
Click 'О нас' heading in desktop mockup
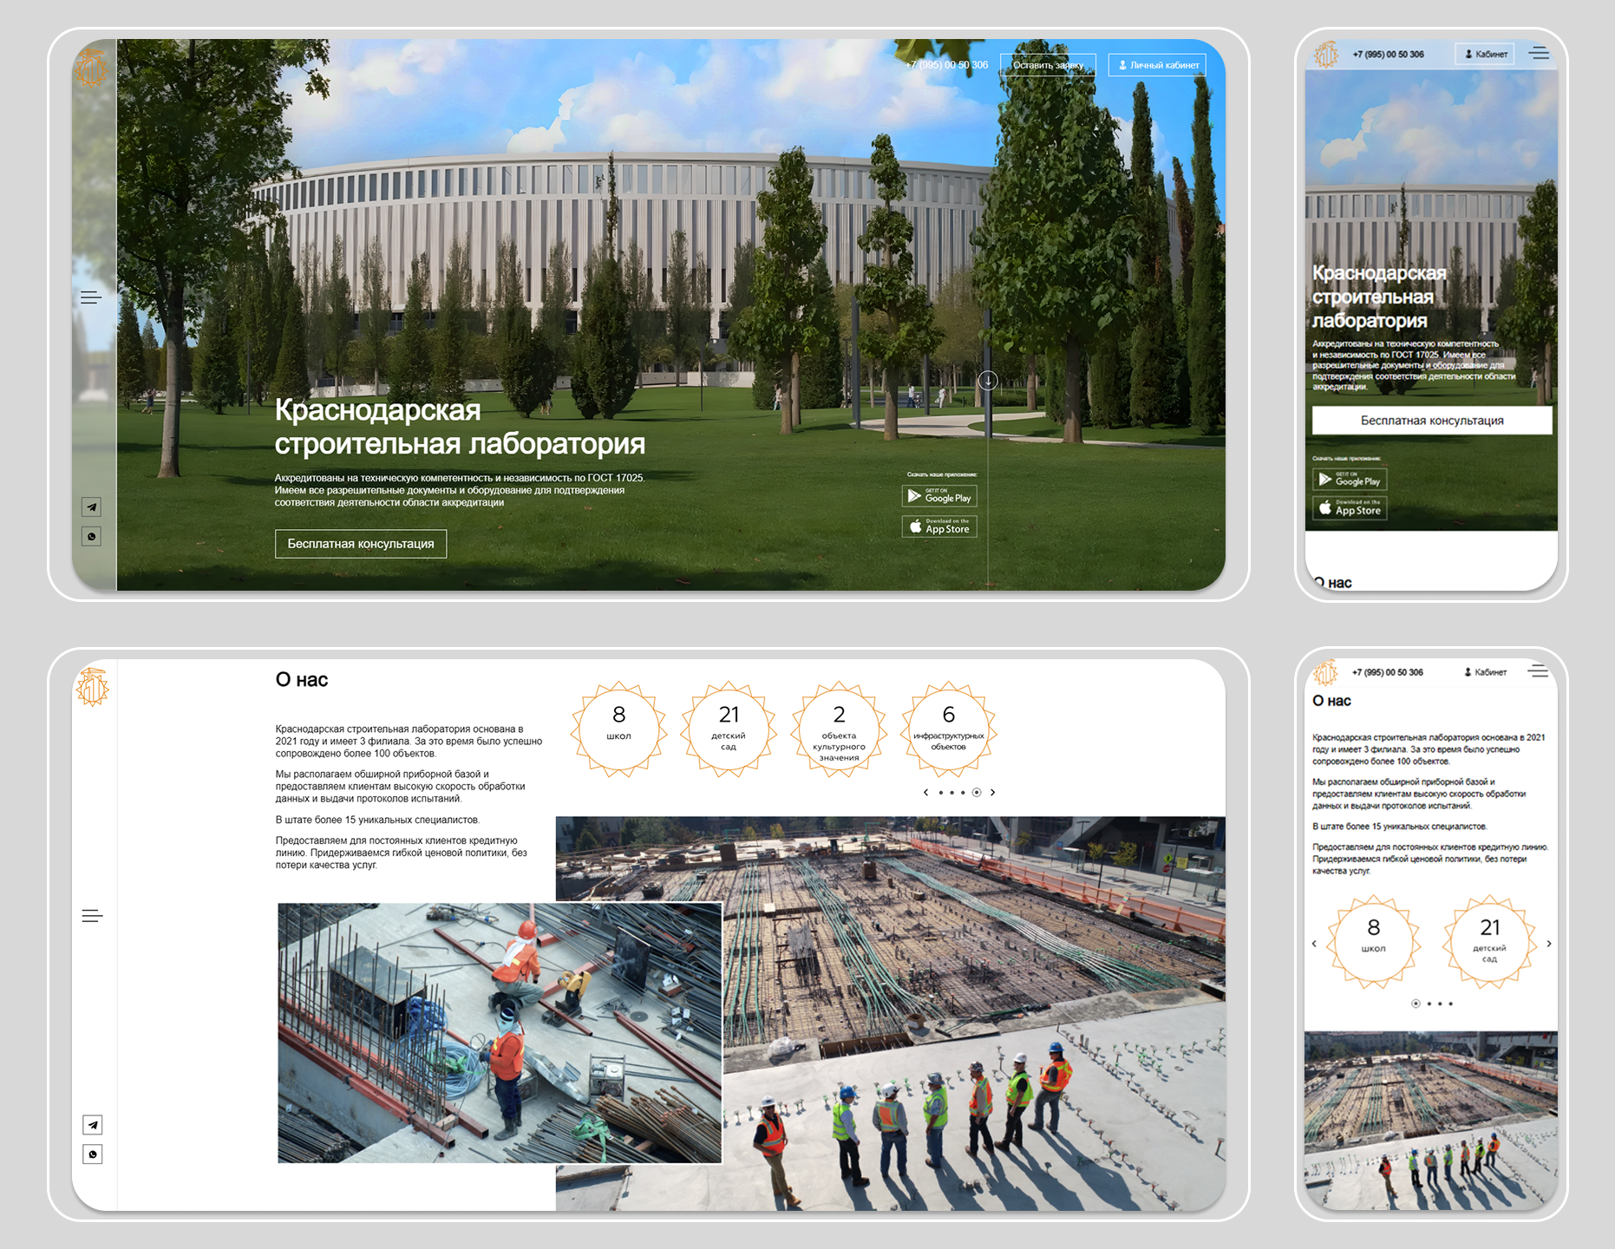[x=301, y=680]
